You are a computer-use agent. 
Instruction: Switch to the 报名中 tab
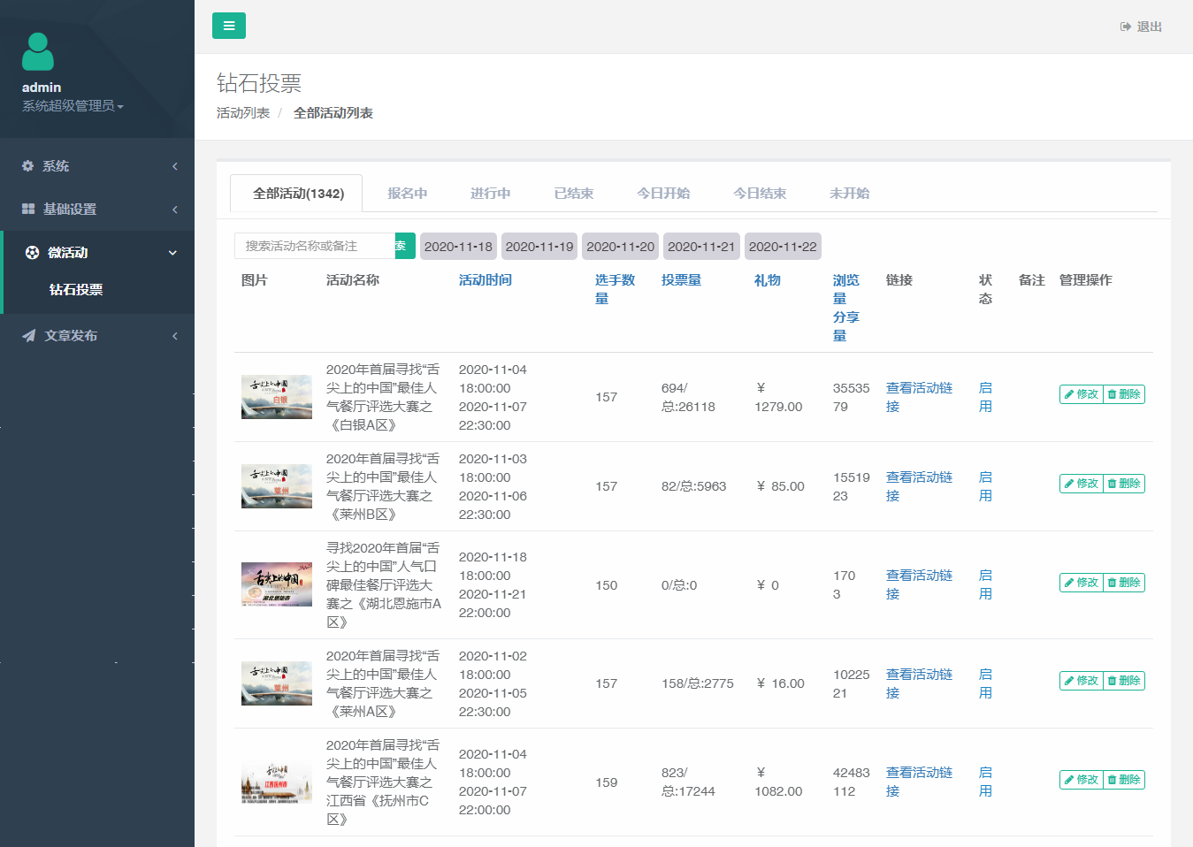click(x=407, y=194)
